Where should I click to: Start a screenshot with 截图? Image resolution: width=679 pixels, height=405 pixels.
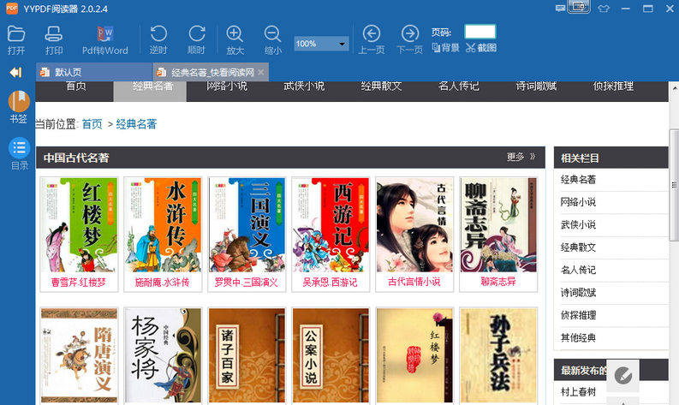(480, 48)
